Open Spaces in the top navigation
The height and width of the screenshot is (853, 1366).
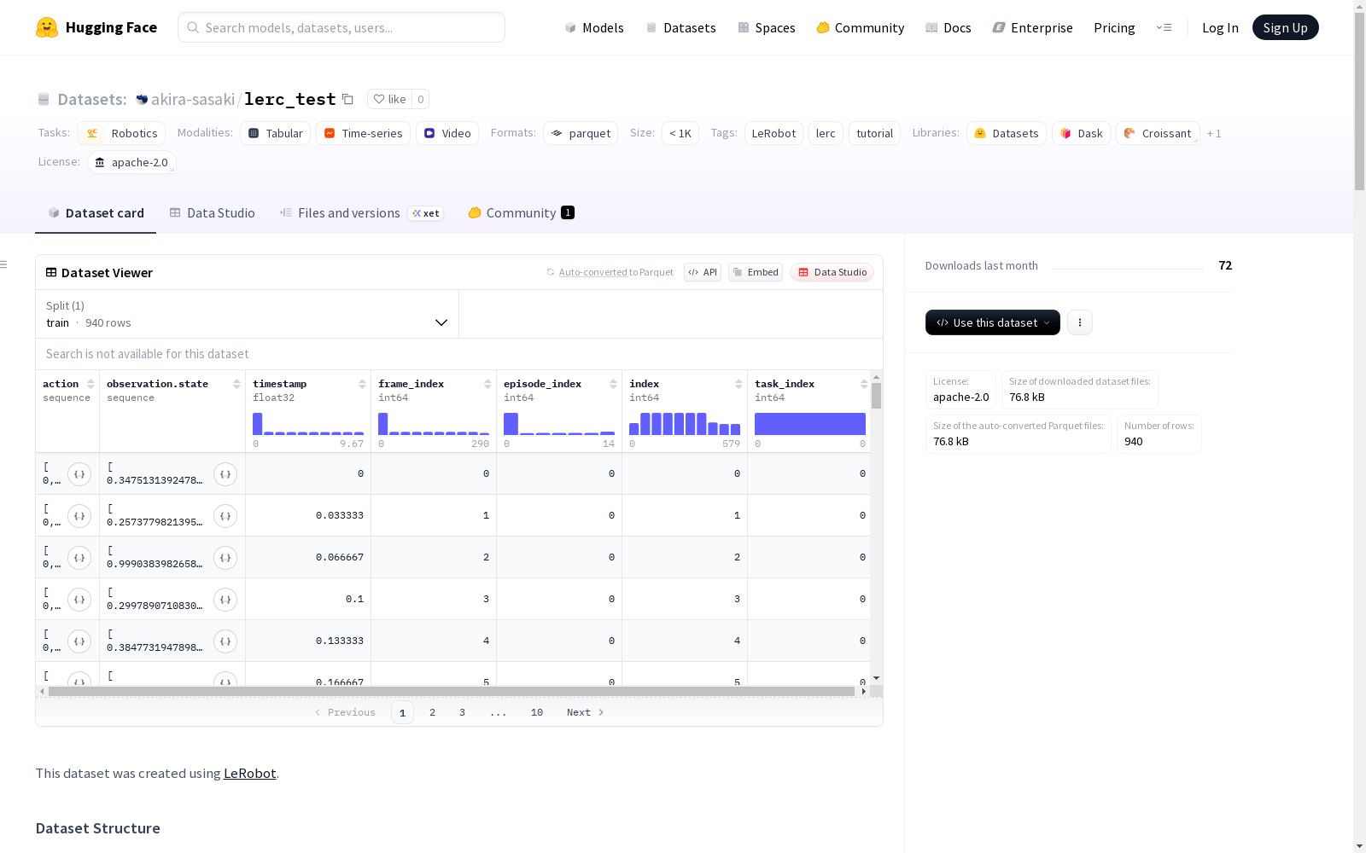766,27
